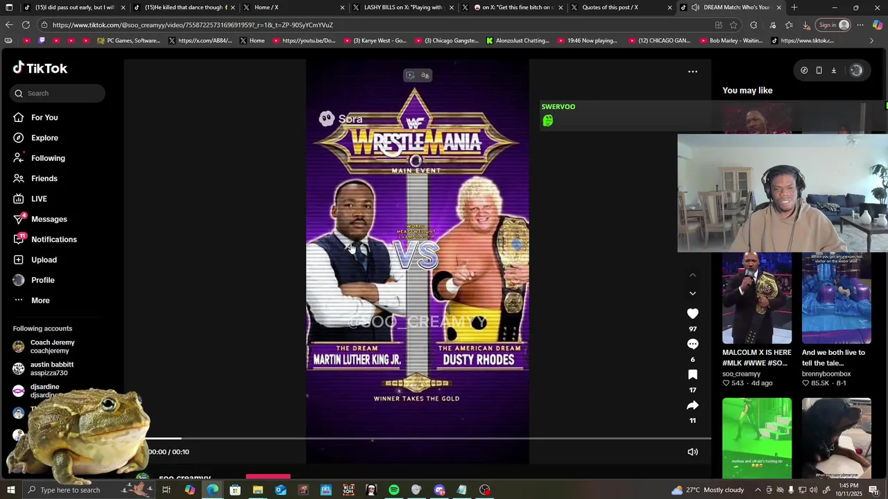This screenshot has height=499, width=888.
Task: Show hidden system tray icons
Action: pyautogui.click(x=756, y=490)
